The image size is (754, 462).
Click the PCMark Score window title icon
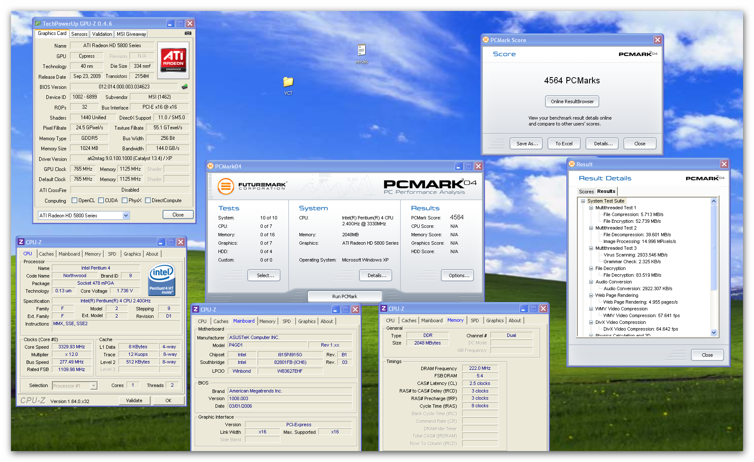486,40
